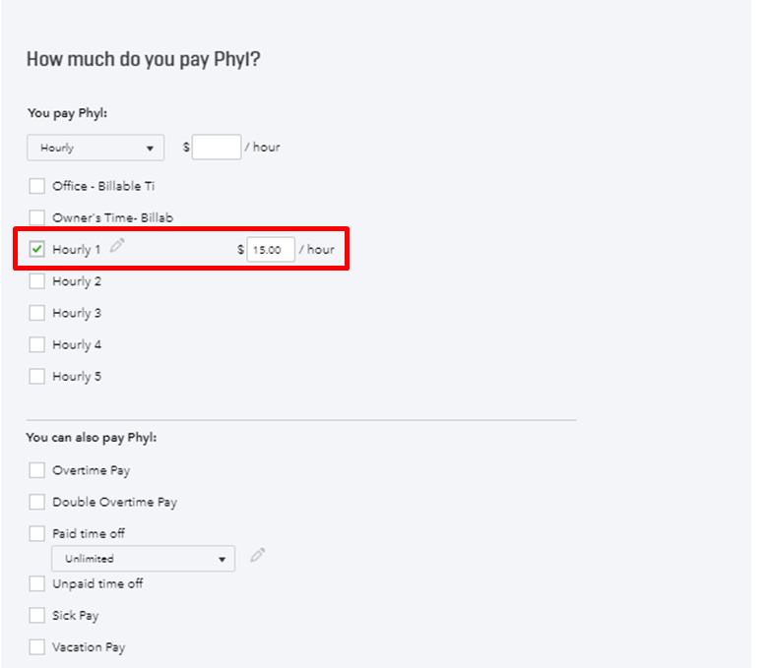Screen dimensions: 765x668
Task: Uncheck the Hourly 1 checkbox
Action: 37,250
